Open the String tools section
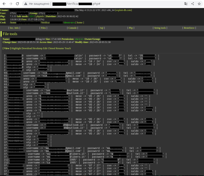204x176 pixels. [160, 28]
